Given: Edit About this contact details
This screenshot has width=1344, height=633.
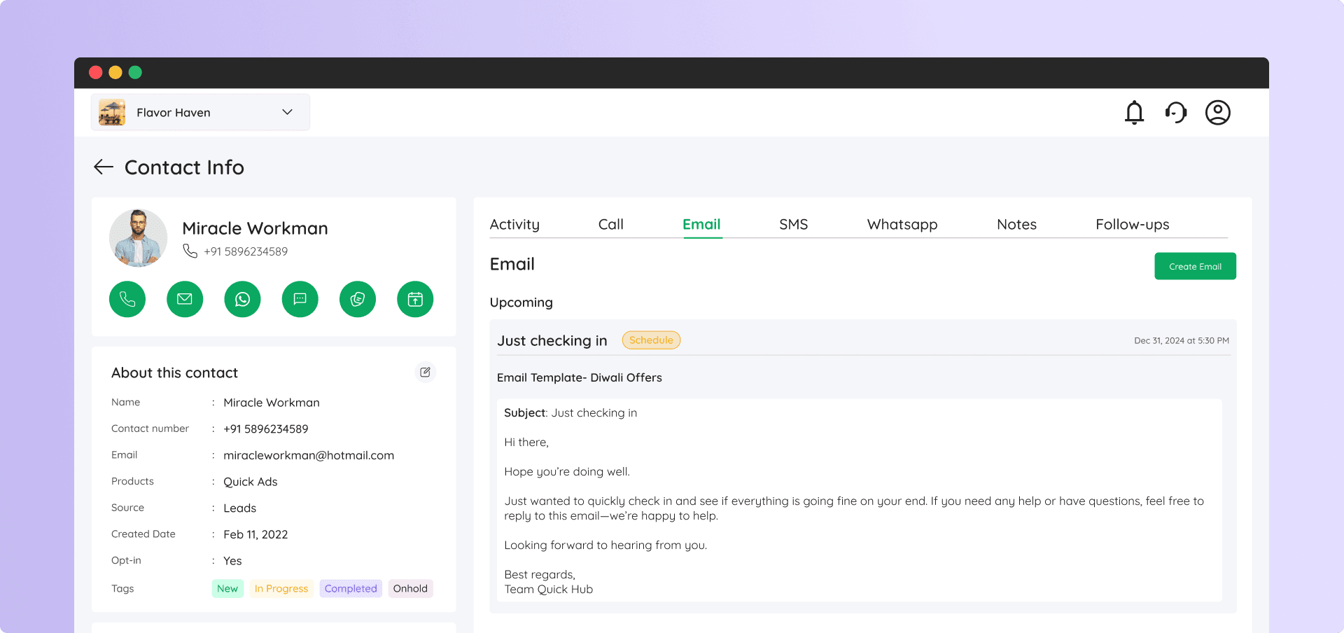Looking at the screenshot, I should (425, 373).
